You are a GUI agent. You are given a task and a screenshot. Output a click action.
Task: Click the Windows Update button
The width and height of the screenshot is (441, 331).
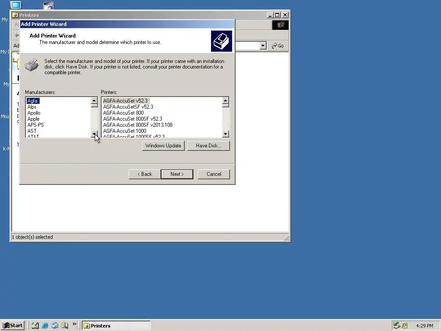163,146
